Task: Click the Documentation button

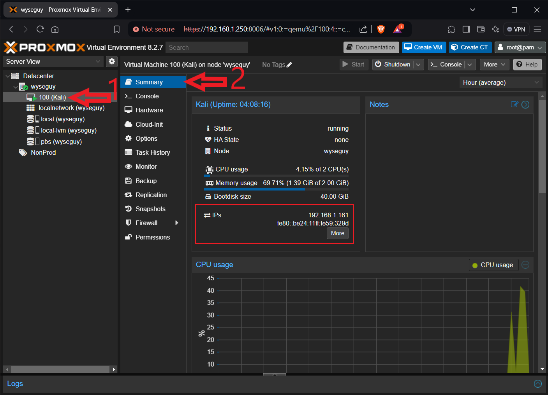Action: coord(371,47)
